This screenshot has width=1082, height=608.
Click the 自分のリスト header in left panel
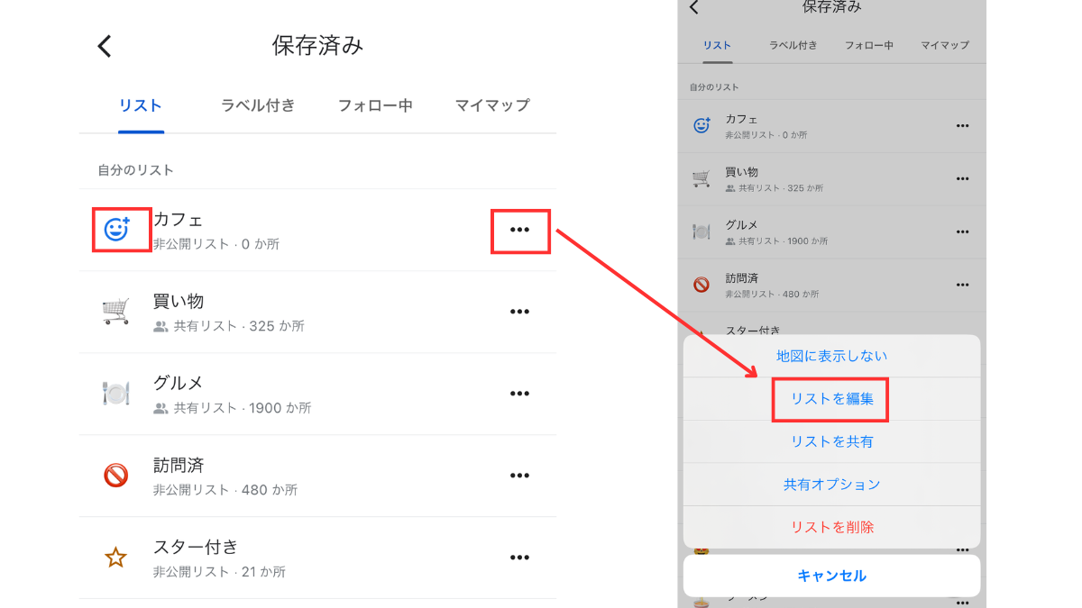[136, 170]
